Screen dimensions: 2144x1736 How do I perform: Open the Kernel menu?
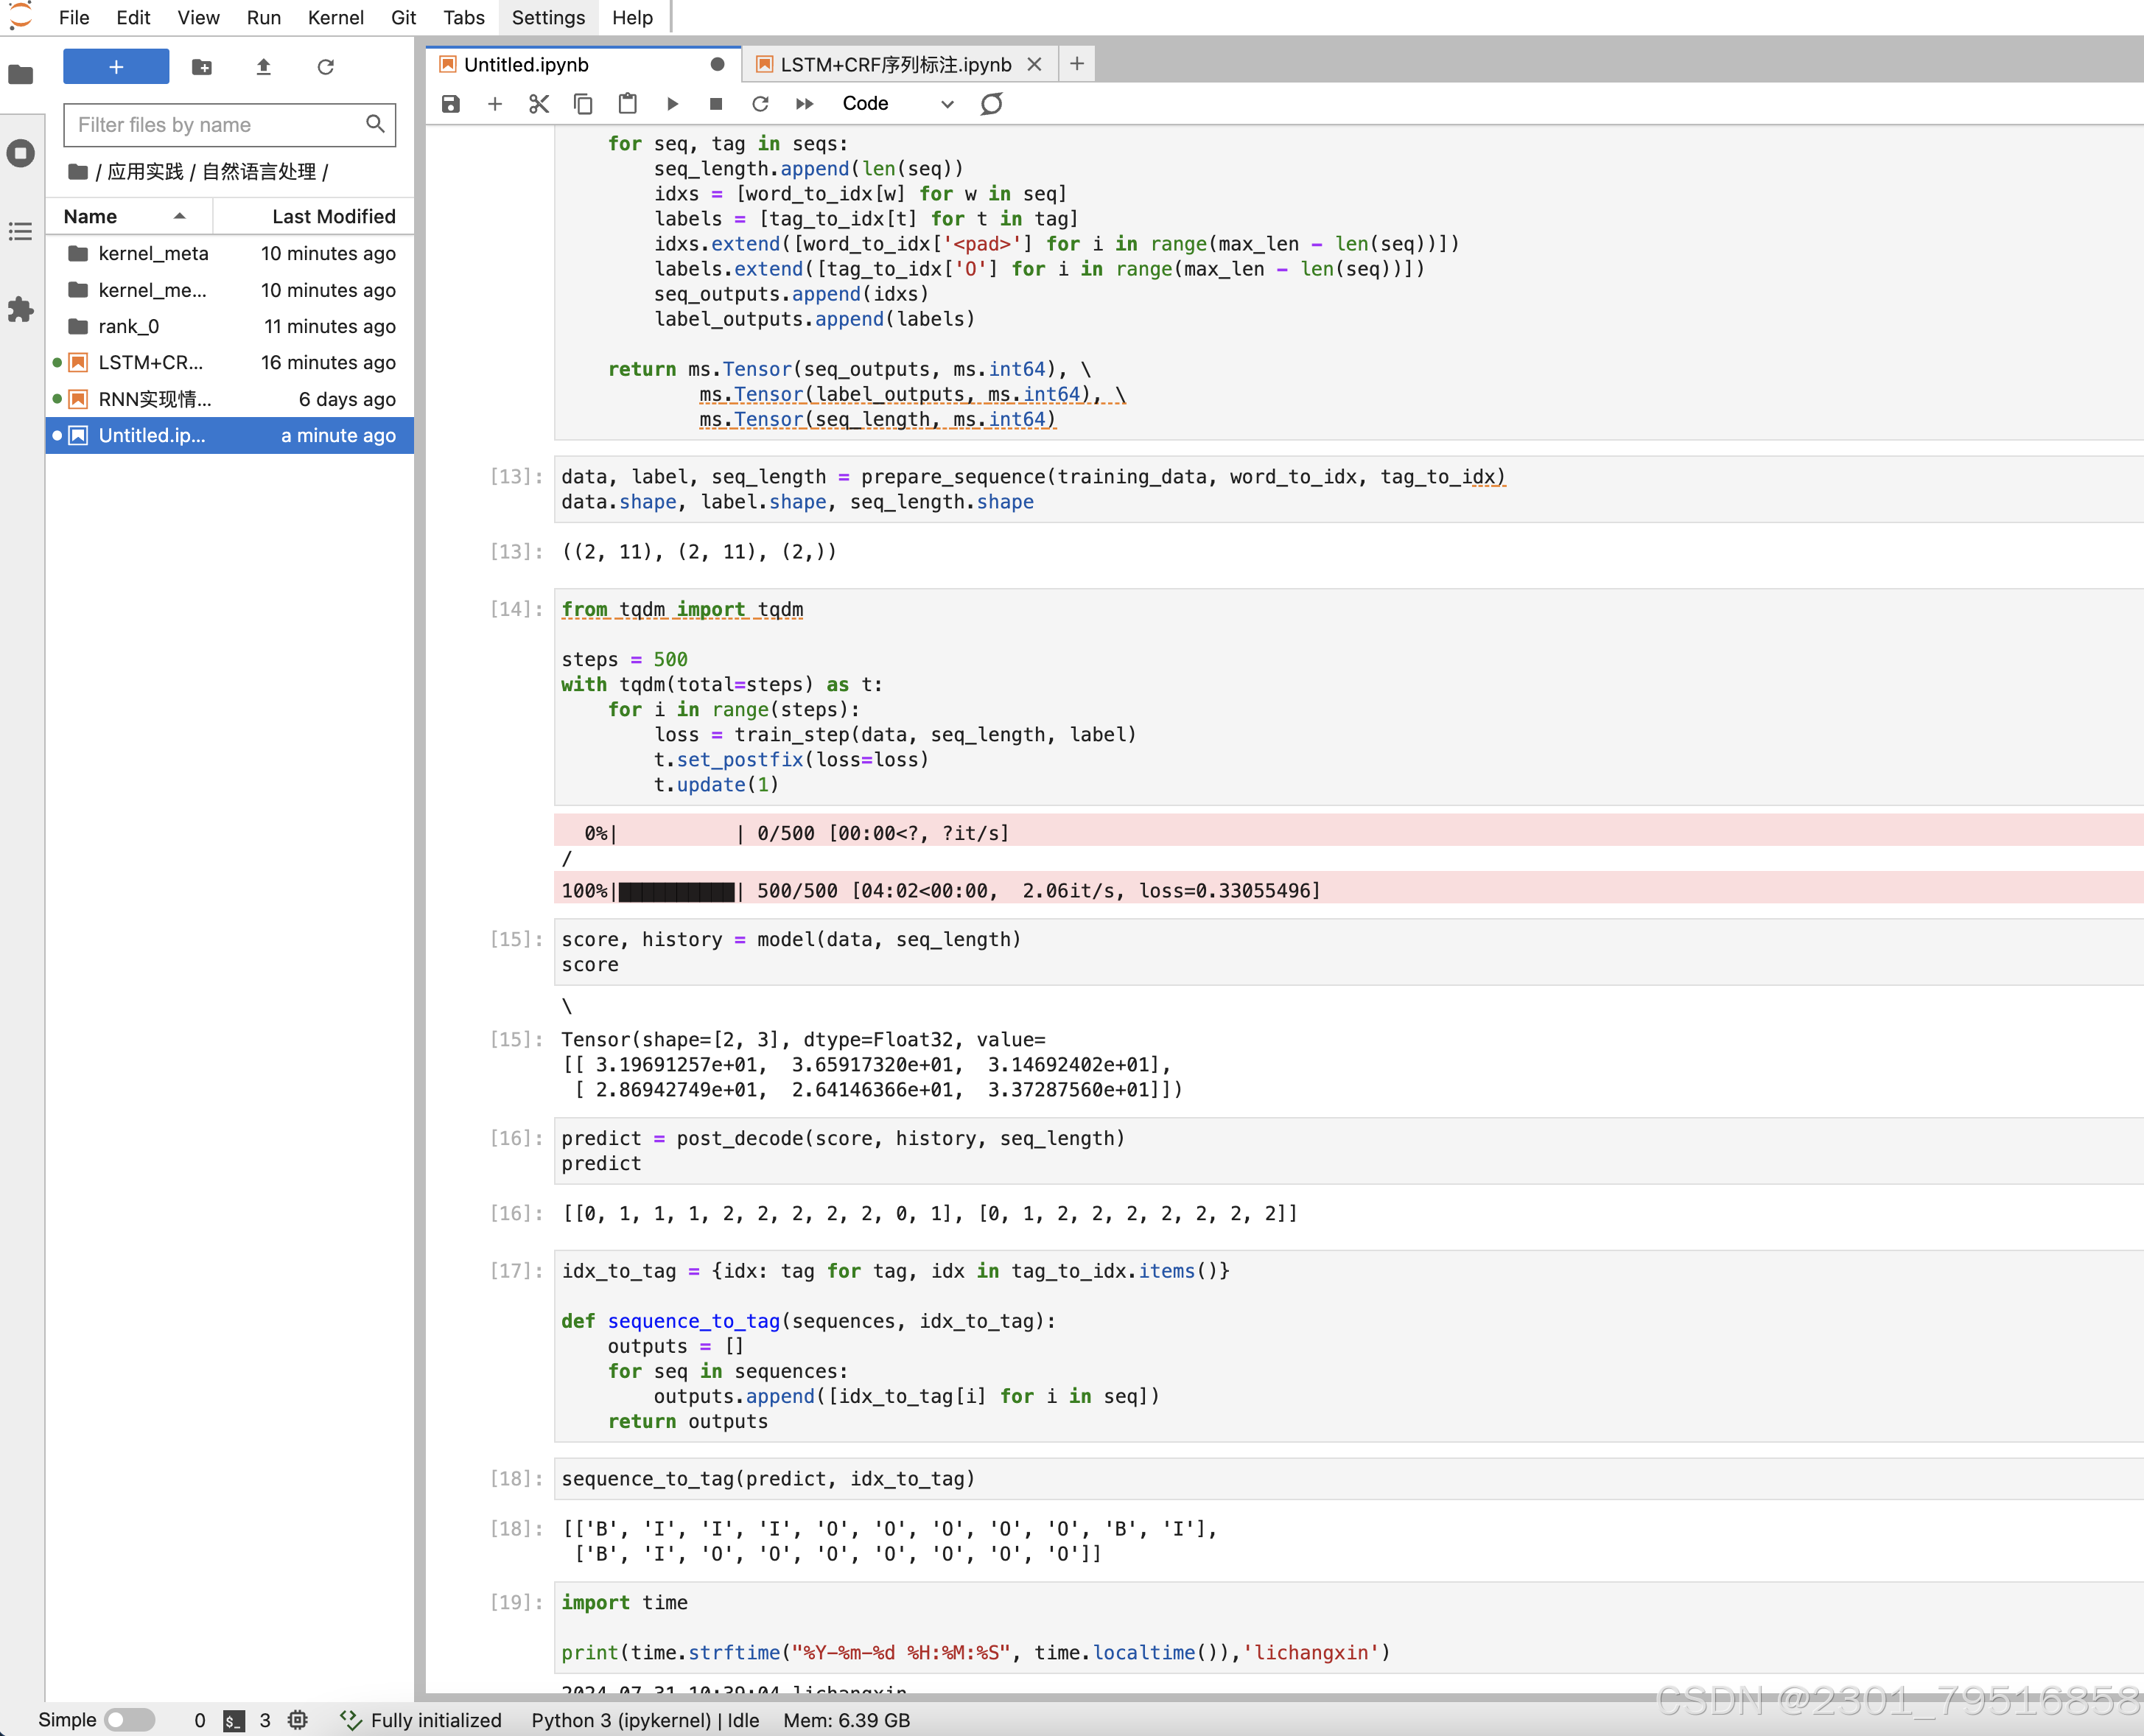(x=335, y=17)
